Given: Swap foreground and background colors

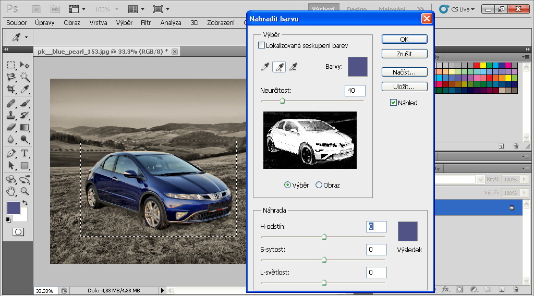Looking at the screenshot, I should pyautogui.click(x=25, y=203).
